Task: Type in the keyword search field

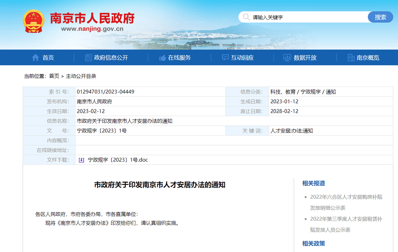Action: click(308, 17)
